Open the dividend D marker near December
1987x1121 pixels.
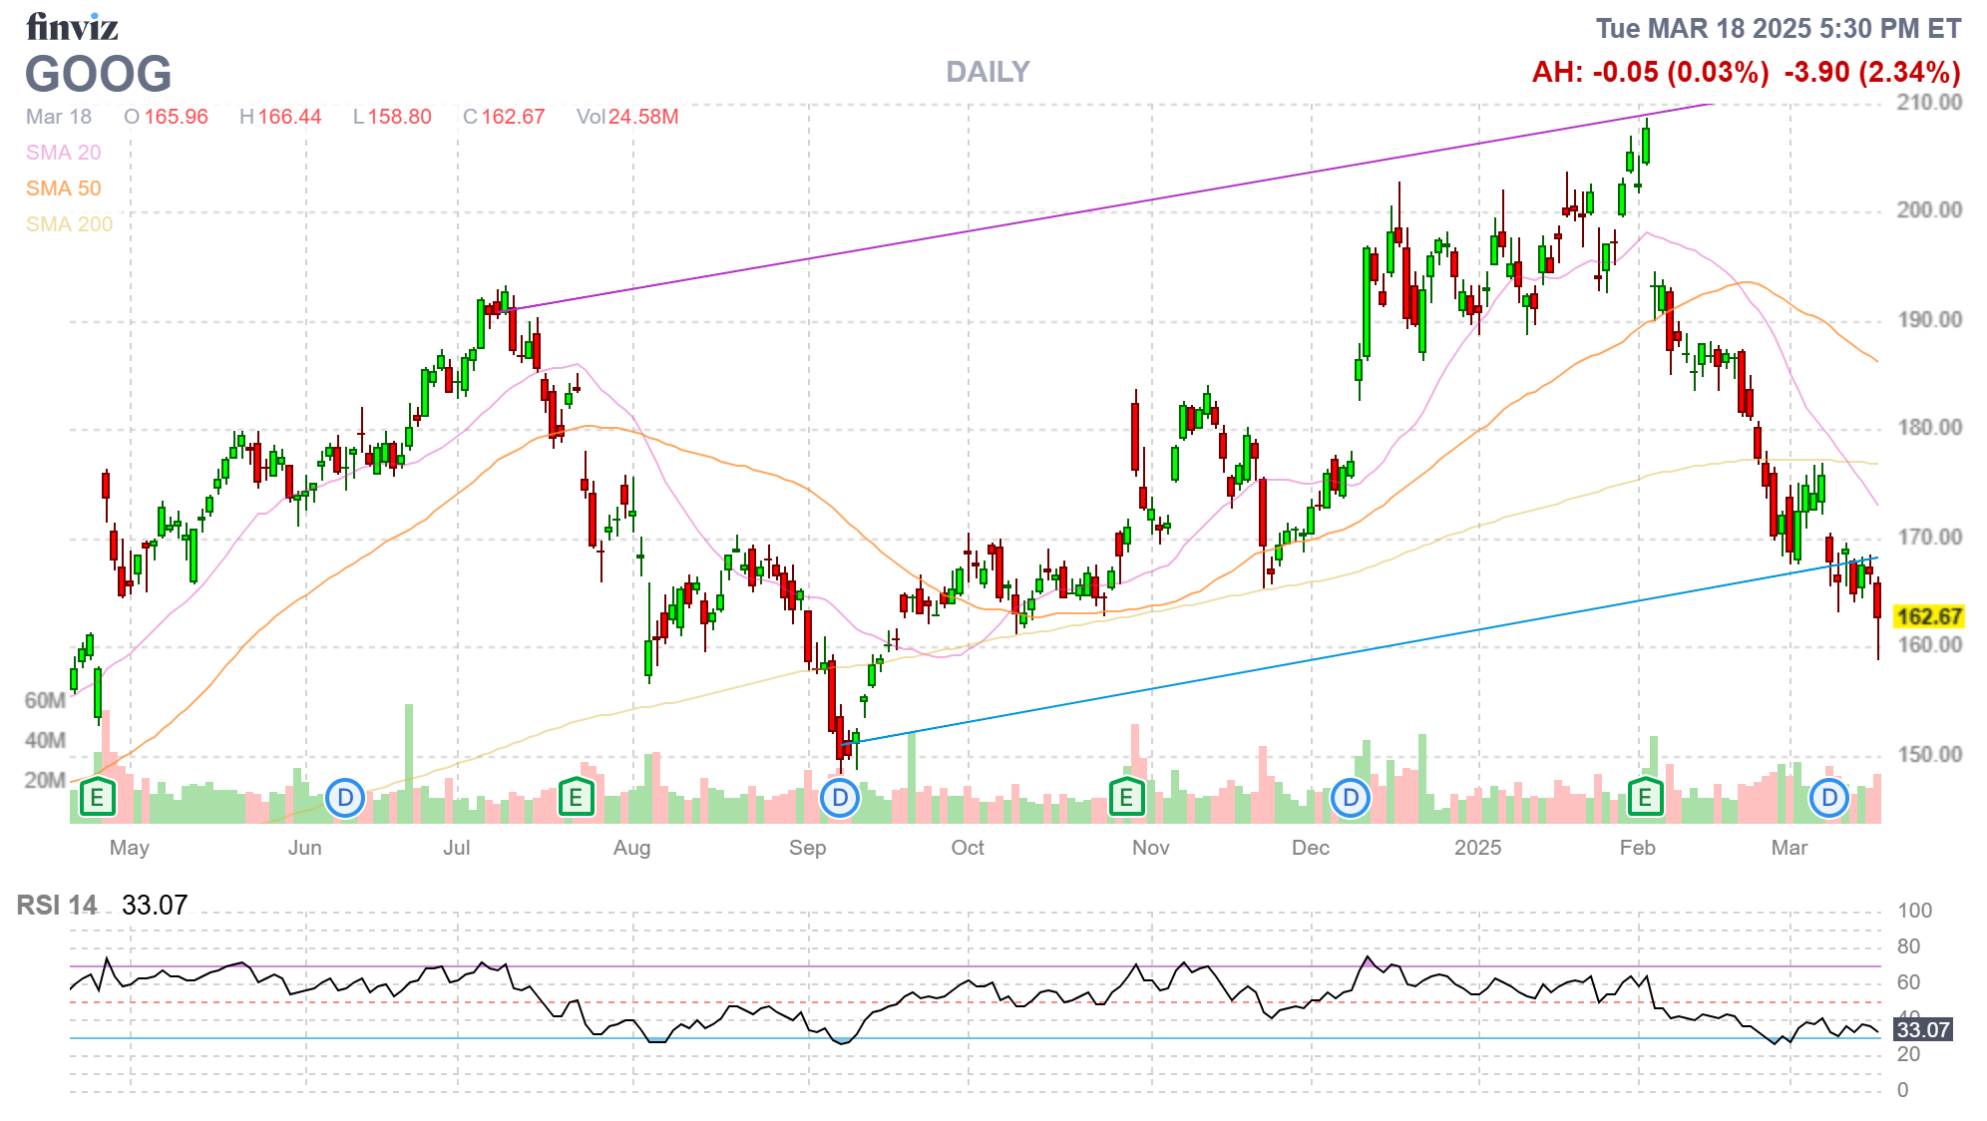[1351, 798]
